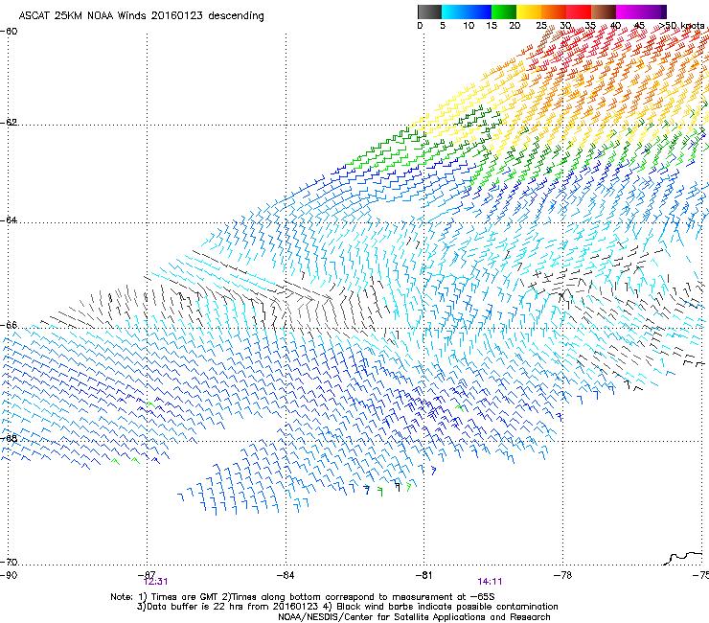Click the -81 longitude axis label
Viewport: 709px width, 623px height.
tap(424, 575)
